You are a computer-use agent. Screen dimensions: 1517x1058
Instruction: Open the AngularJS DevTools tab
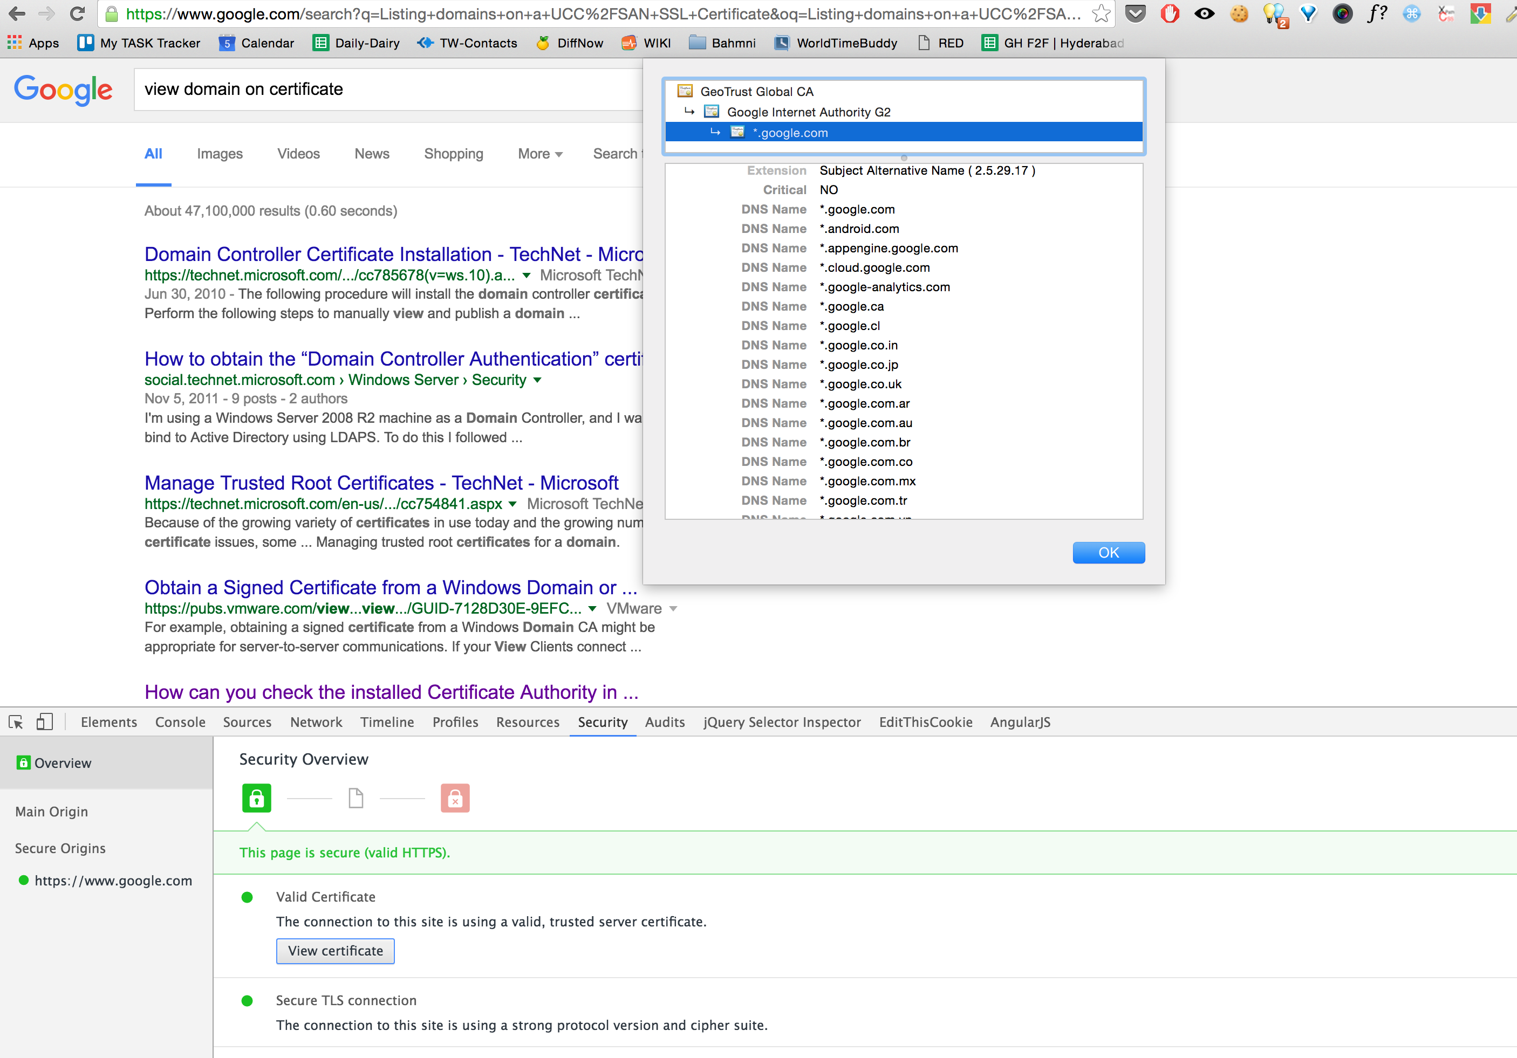point(1020,722)
